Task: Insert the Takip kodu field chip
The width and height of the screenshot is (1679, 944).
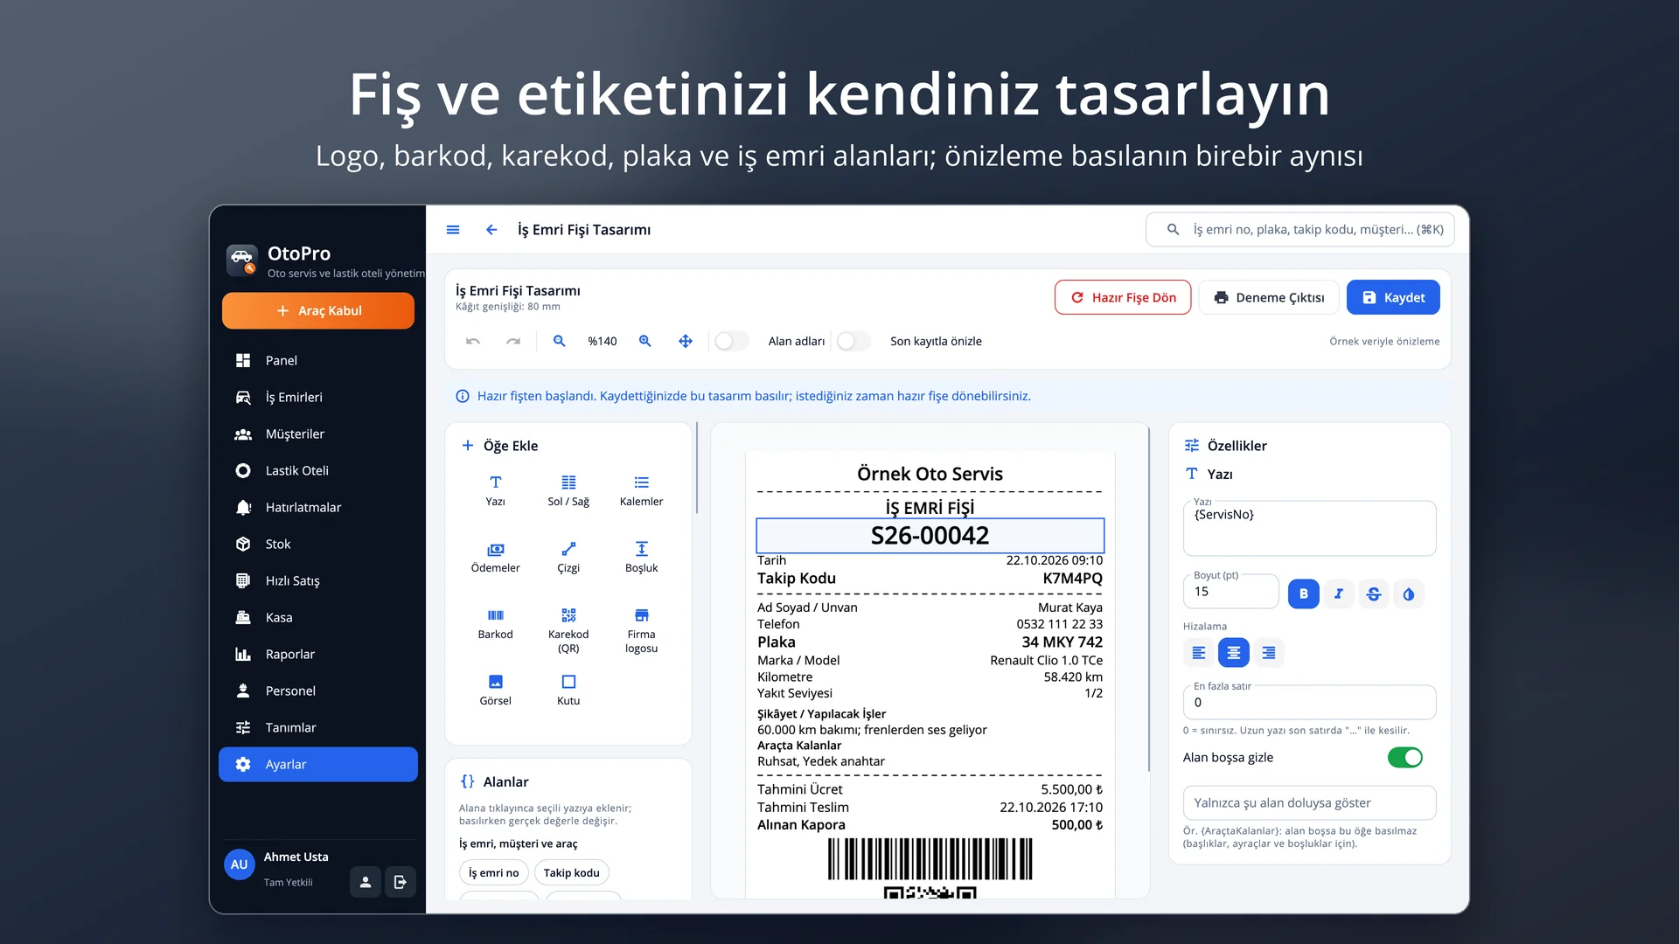Action: 572,872
